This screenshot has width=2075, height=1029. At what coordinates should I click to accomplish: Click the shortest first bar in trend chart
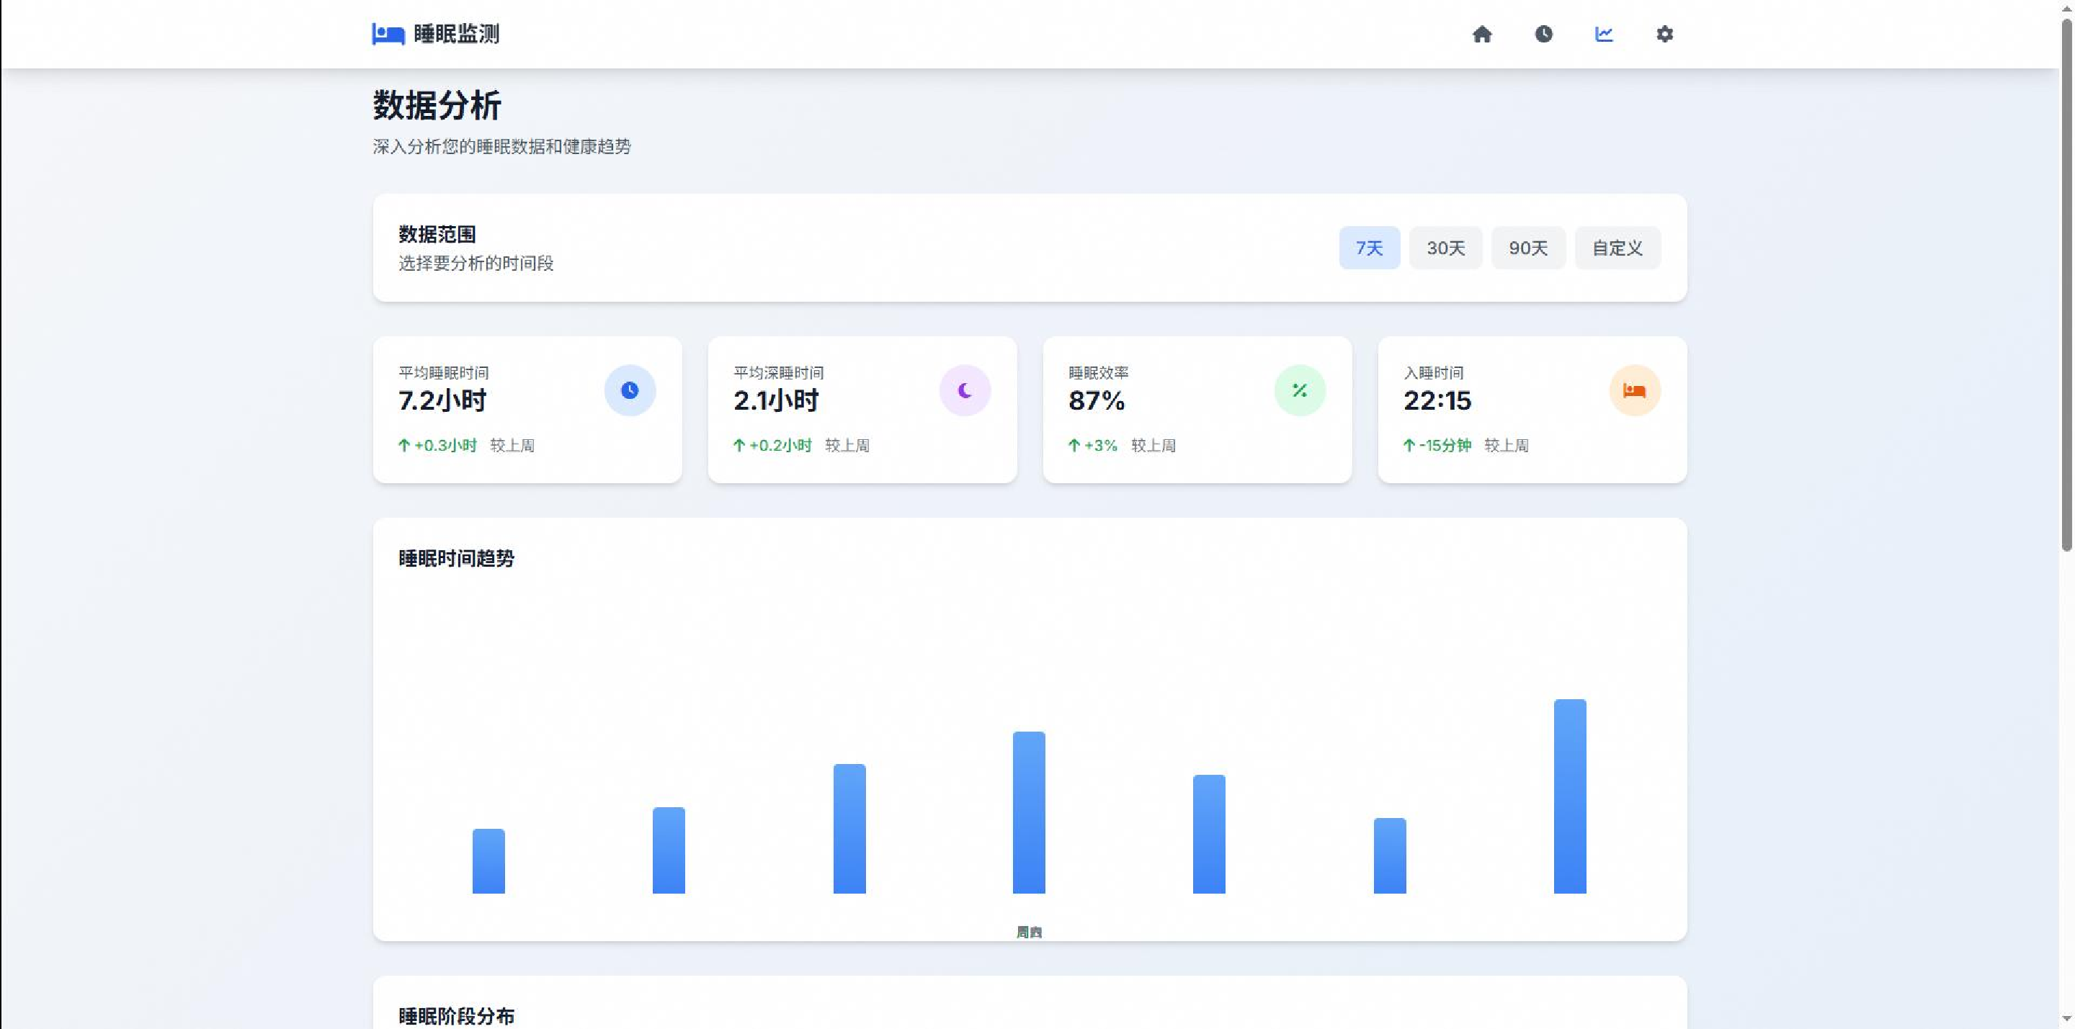[488, 861]
